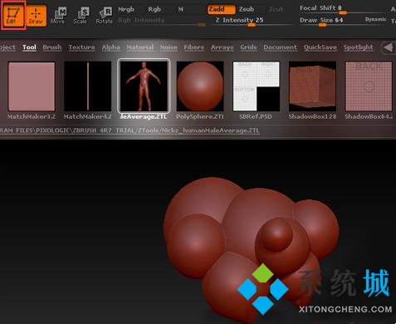Select the Rotate tool
The height and width of the screenshot is (324, 396).
tap(105, 16)
